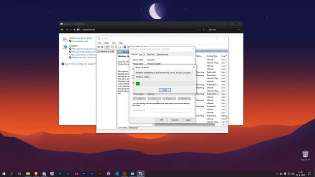Viewport: 315px width, 177px height.
Task: Click the Stop the service link
Action: (x=120, y=61)
